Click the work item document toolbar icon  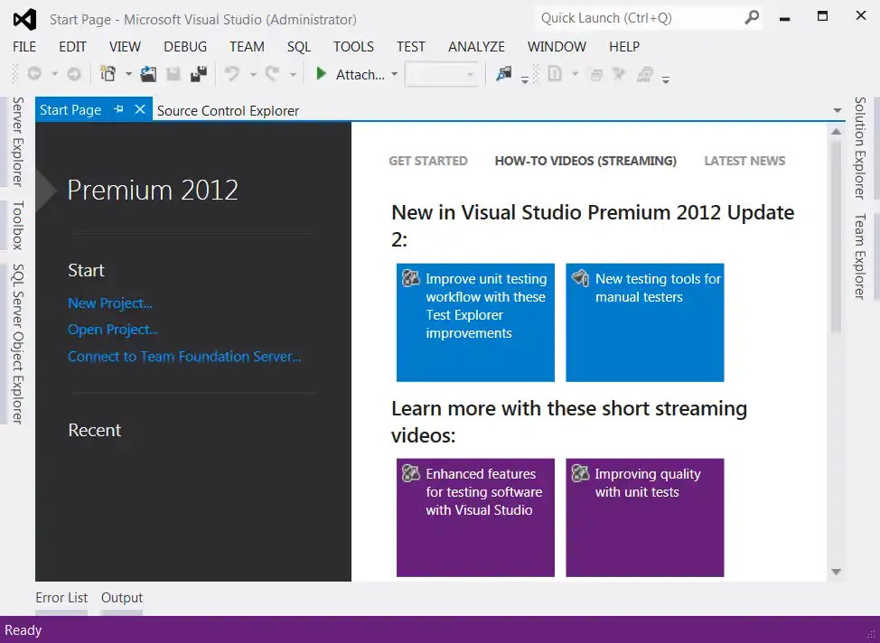pyautogui.click(x=555, y=73)
